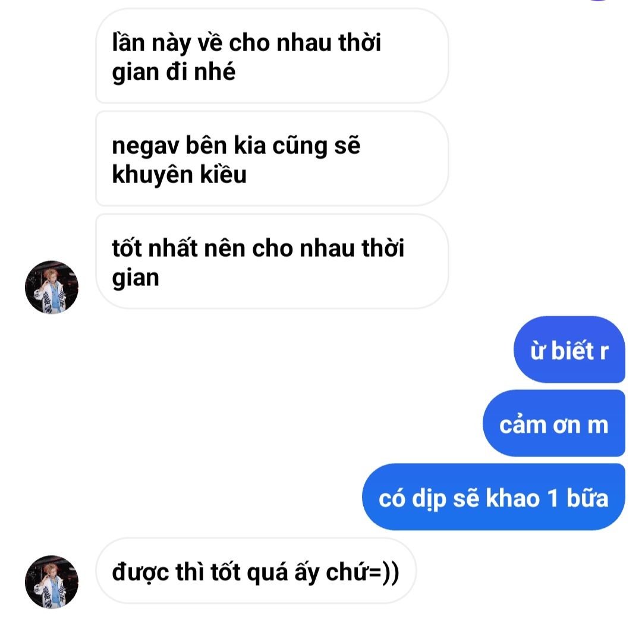Tap the "có dịp sẽ khao 1 bữa" bubble
This screenshot has height=620, width=642.
pos(493,497)
